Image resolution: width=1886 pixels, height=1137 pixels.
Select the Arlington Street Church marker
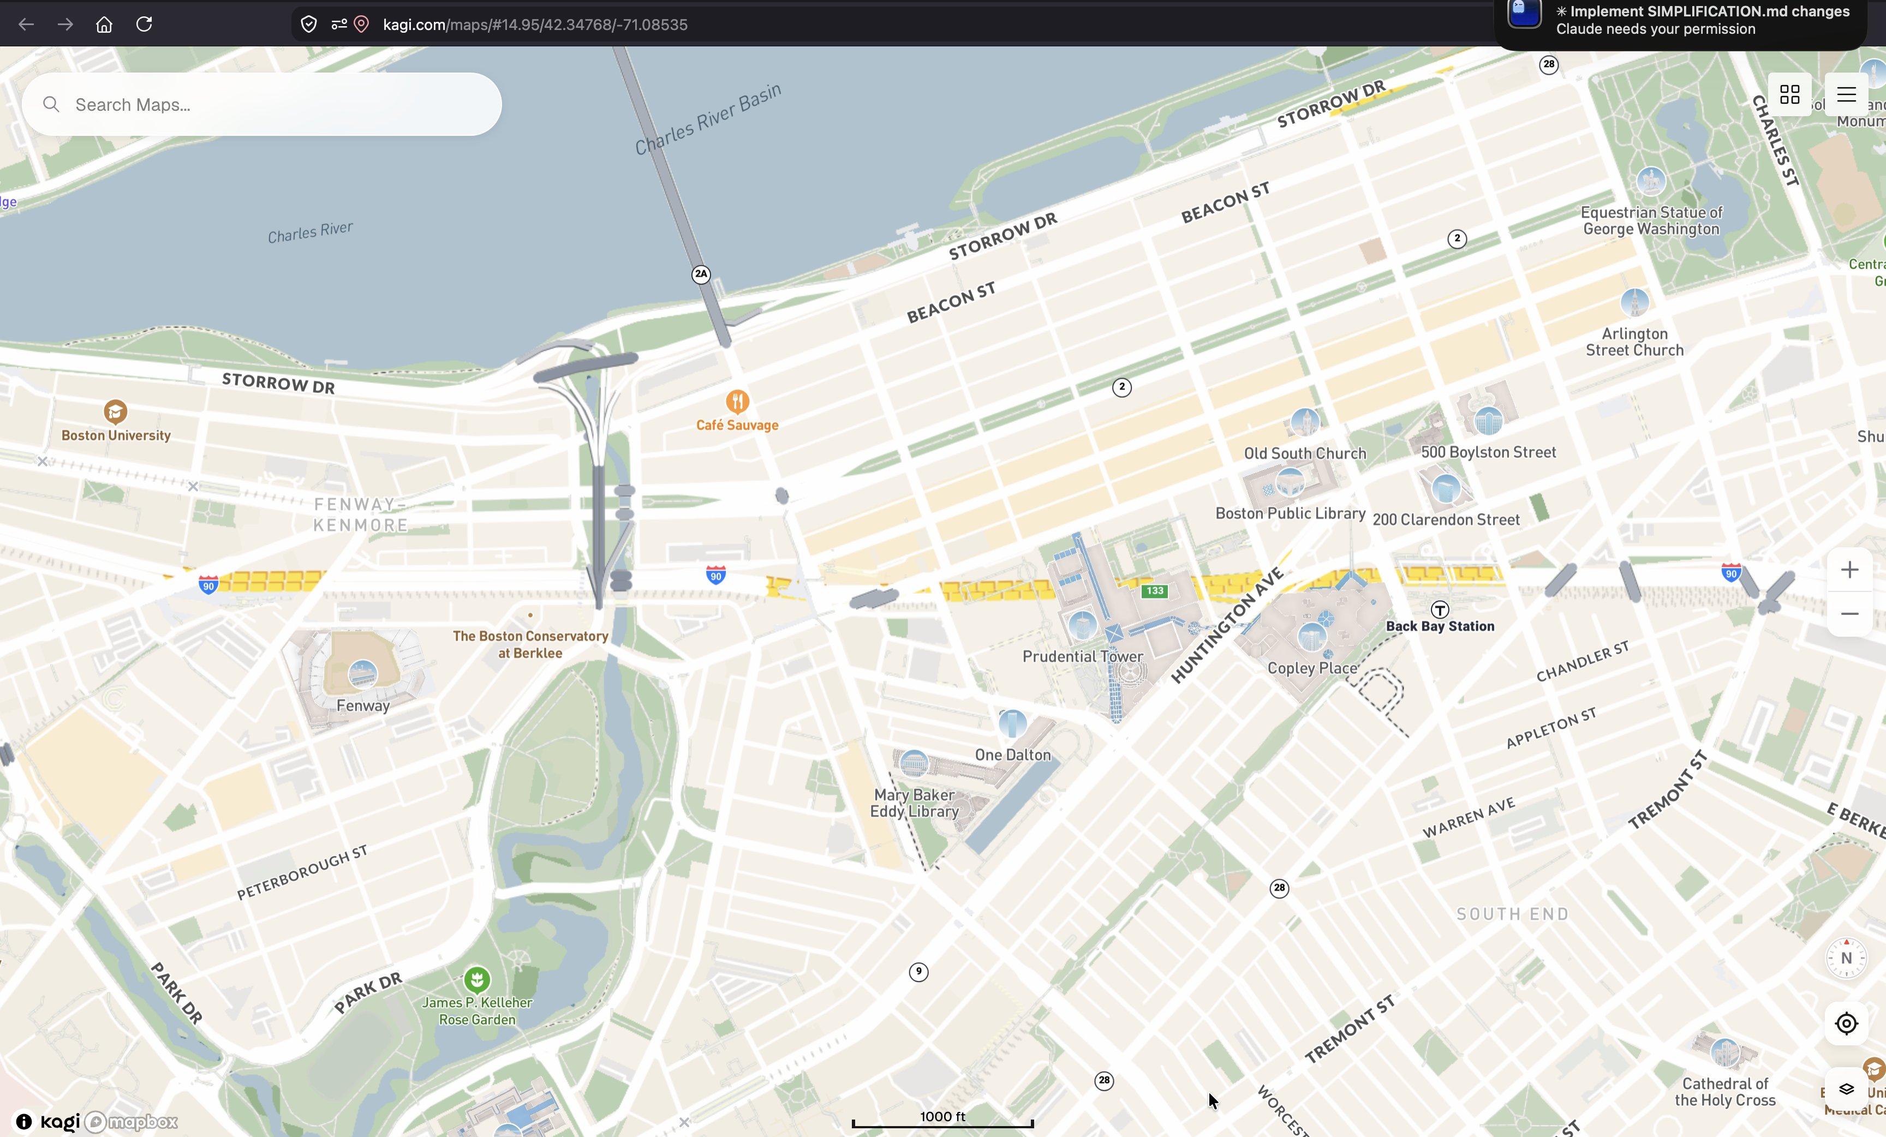[x=1634, y=302]
